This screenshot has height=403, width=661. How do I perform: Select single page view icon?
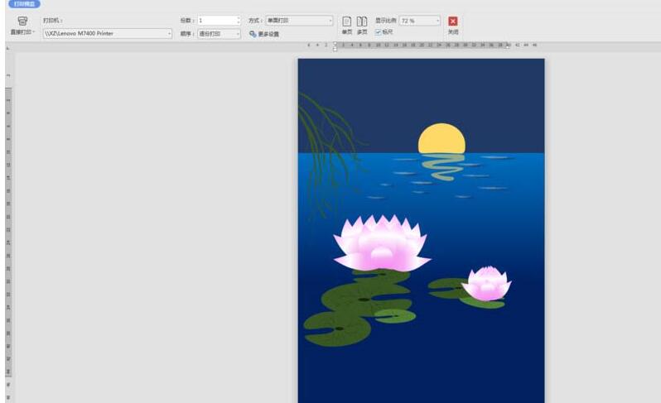[347, 22]
